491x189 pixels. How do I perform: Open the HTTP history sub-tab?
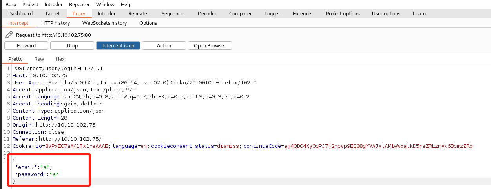[x=55, y=23]
